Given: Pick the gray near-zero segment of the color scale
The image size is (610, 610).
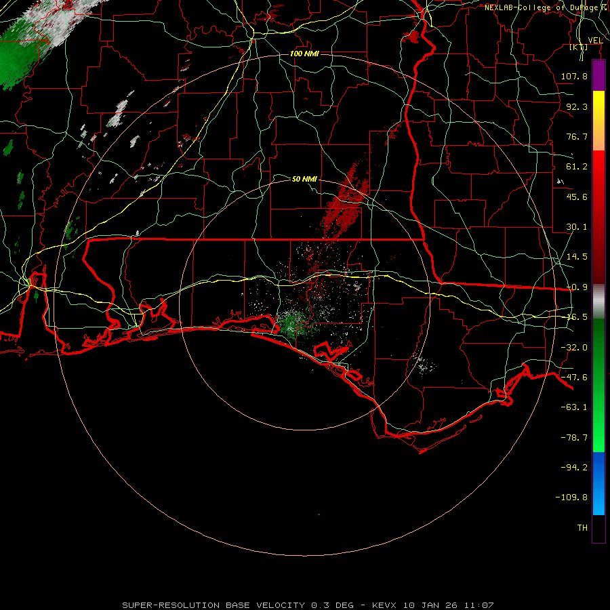Looking at the screenshot, I should click(598, 302).
